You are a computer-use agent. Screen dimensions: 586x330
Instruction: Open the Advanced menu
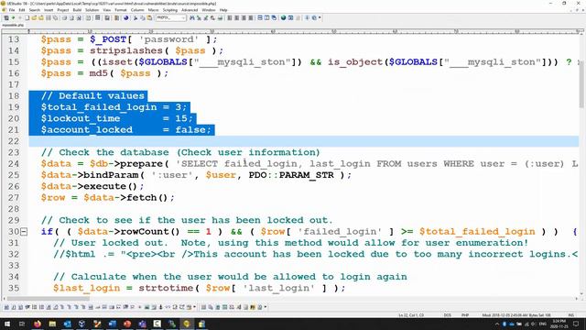(190, 10)
